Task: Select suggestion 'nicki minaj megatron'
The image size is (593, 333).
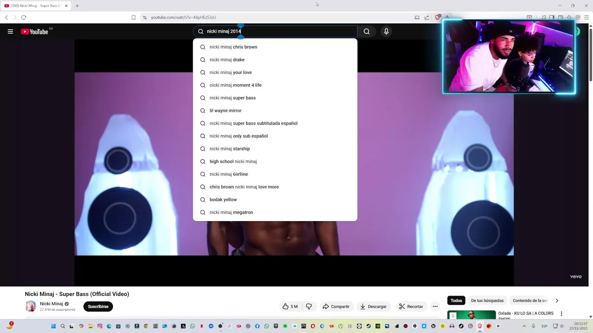Action: (275, 212)
